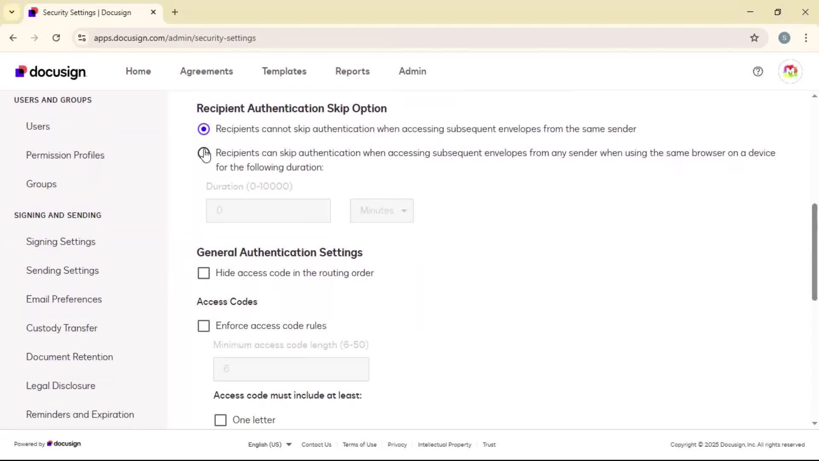Click the Security Settings browser tab
819x461 pixels.
93,12
